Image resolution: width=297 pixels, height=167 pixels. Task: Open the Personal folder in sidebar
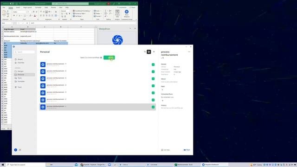(25, 75)
